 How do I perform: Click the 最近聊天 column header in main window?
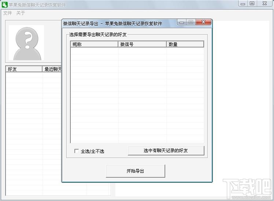[x=52, y=69]
